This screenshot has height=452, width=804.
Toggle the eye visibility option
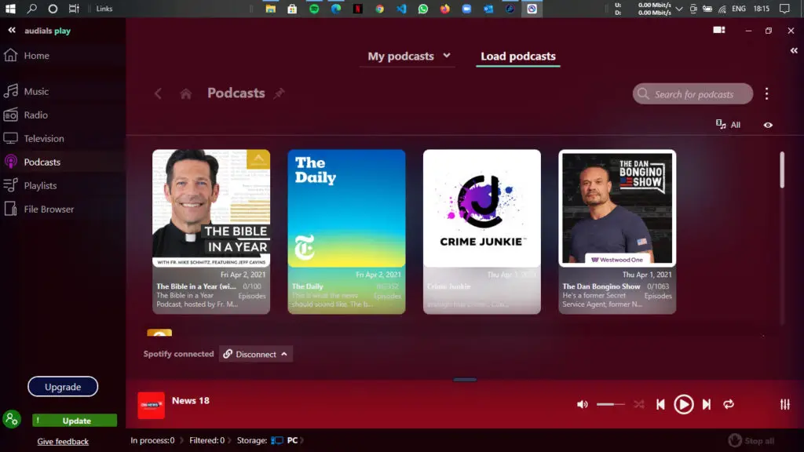pyautogui.click(x=768, y=125)
